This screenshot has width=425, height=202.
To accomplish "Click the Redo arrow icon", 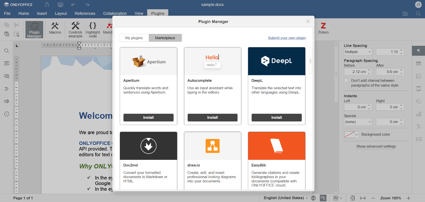I will pyautogui.click(x=87, y=5).
